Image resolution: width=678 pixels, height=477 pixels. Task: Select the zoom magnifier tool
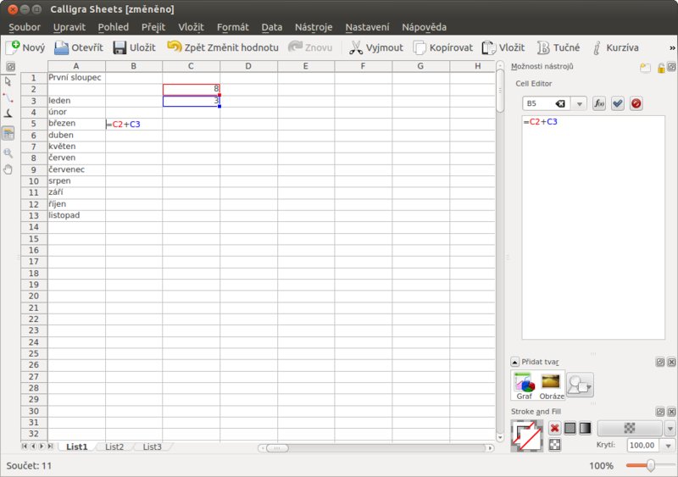pyautogui.click(x=8, y=153)
